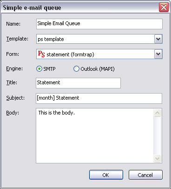Click the 'ps template' combo box text

tap(51, 39)
